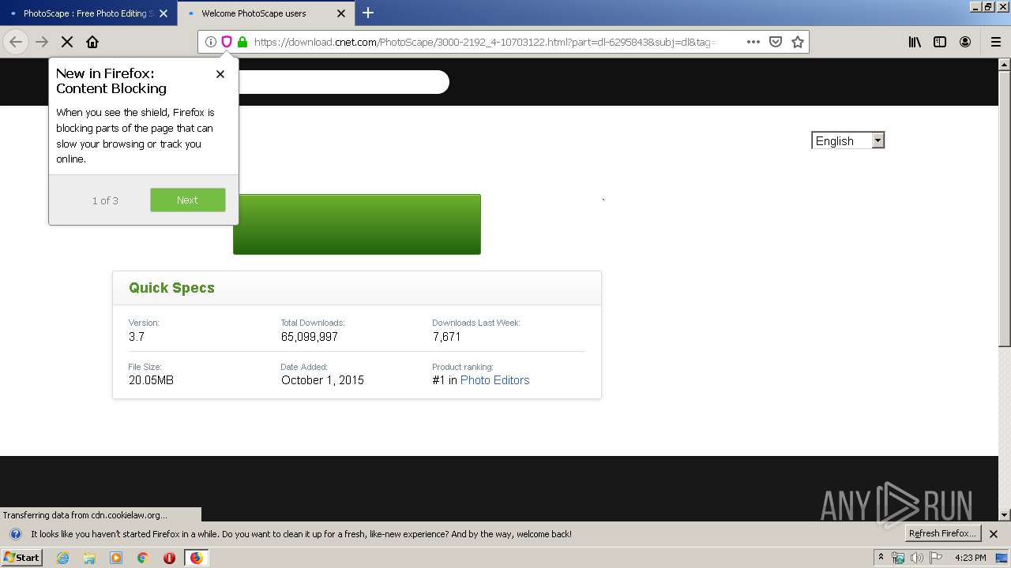
Task: Open the Windows Start menu
Action: coord(22,557)
